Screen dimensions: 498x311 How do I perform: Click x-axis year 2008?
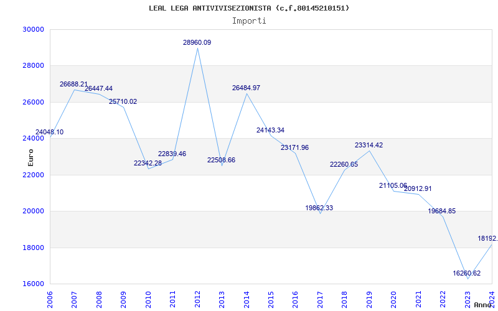(99, 299)
